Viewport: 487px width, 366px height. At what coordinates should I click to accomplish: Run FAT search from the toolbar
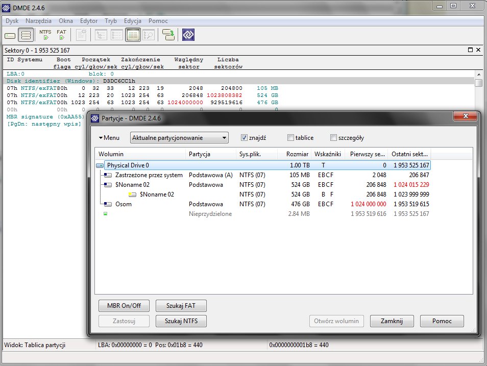coord(61,35)
